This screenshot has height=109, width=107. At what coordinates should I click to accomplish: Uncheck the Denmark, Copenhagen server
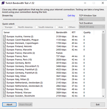(x=4, y=43)
